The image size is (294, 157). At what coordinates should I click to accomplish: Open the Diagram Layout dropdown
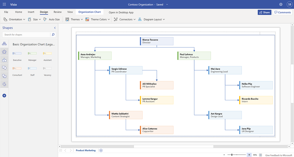coord(152,19)
